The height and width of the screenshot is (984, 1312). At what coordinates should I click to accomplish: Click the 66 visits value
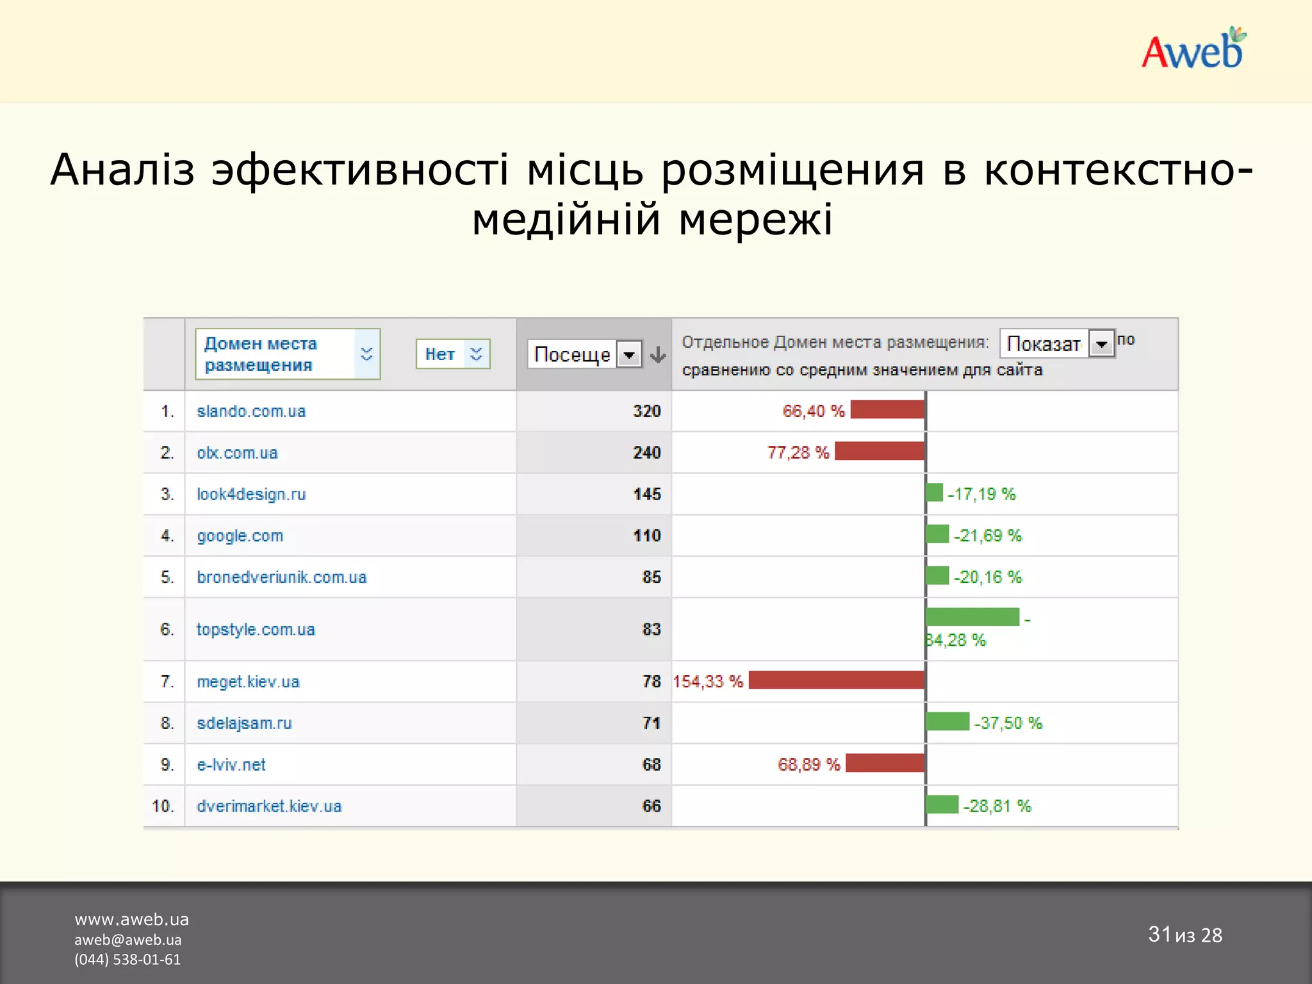click(x=652, y=806)
